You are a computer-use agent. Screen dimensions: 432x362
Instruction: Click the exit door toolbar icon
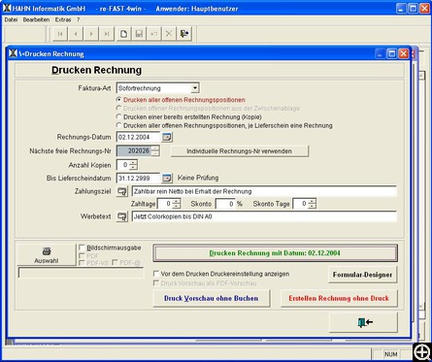(x=184, y=34)
